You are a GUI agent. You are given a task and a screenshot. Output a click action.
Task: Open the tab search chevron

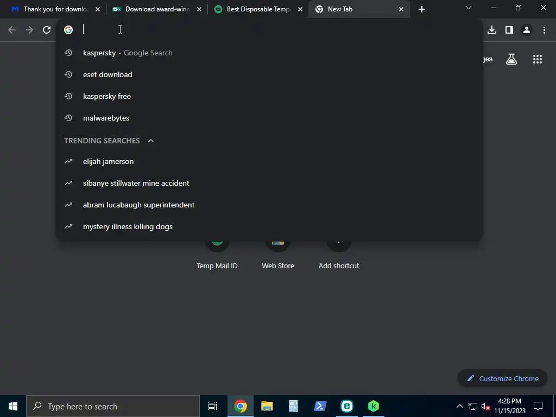click(469, 8)
